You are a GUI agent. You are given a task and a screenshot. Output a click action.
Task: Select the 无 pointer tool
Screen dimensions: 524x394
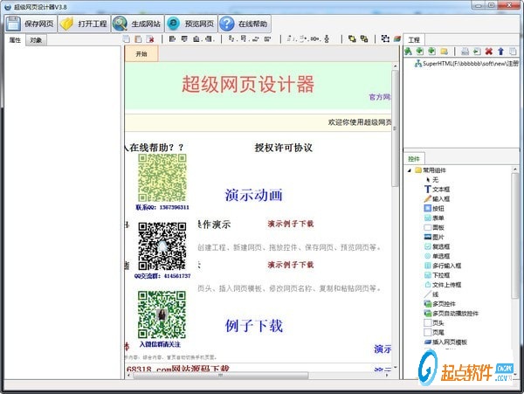[435, 180]
